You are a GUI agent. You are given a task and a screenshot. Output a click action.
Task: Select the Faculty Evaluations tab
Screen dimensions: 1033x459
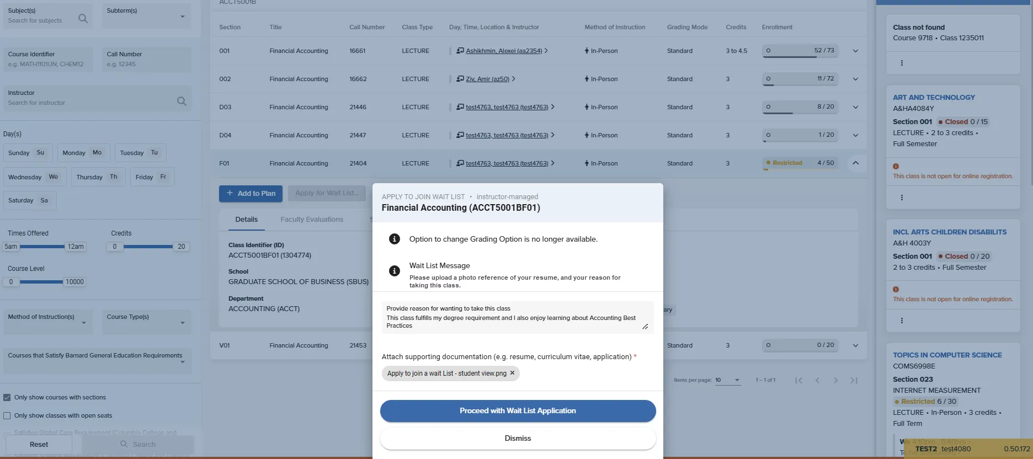point(312,220)
